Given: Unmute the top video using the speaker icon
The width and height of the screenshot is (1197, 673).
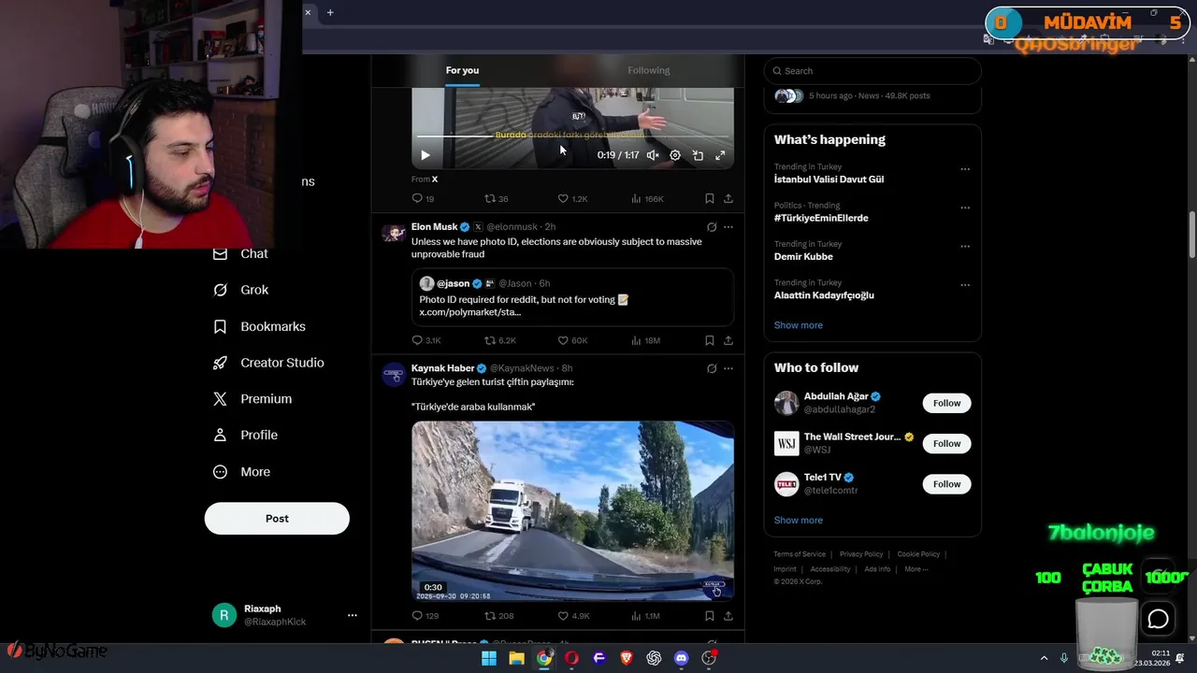Looking at the screenshot, I should (653, 155).
